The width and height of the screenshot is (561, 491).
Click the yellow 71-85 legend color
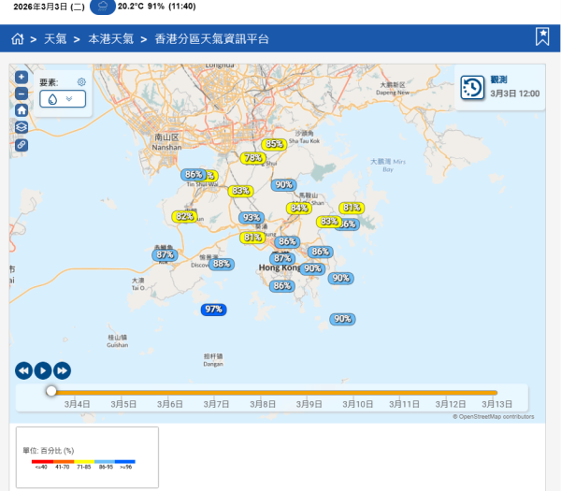[84, 462]
